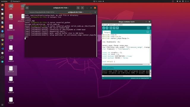The image size is (190, 107).
Task: Select task4.sh on the desktop
Action: [11, 80]
